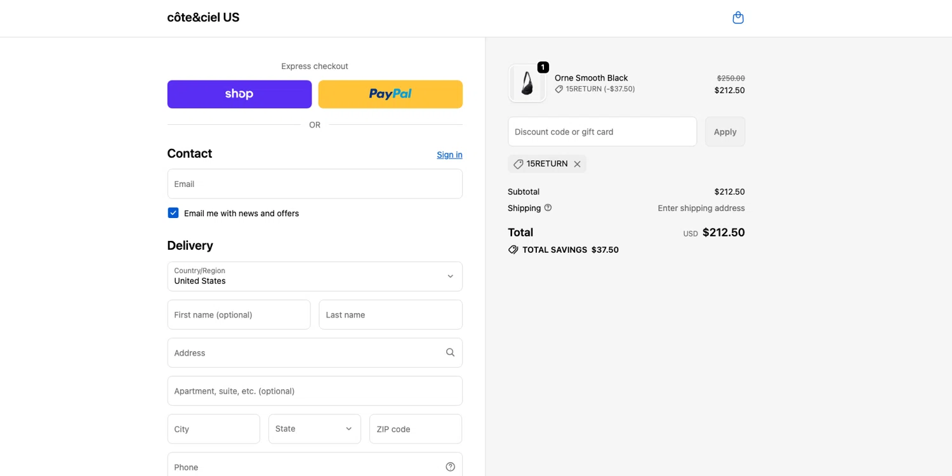
Task: Open the shopping bag cart icon
Action: click(737, 18)
